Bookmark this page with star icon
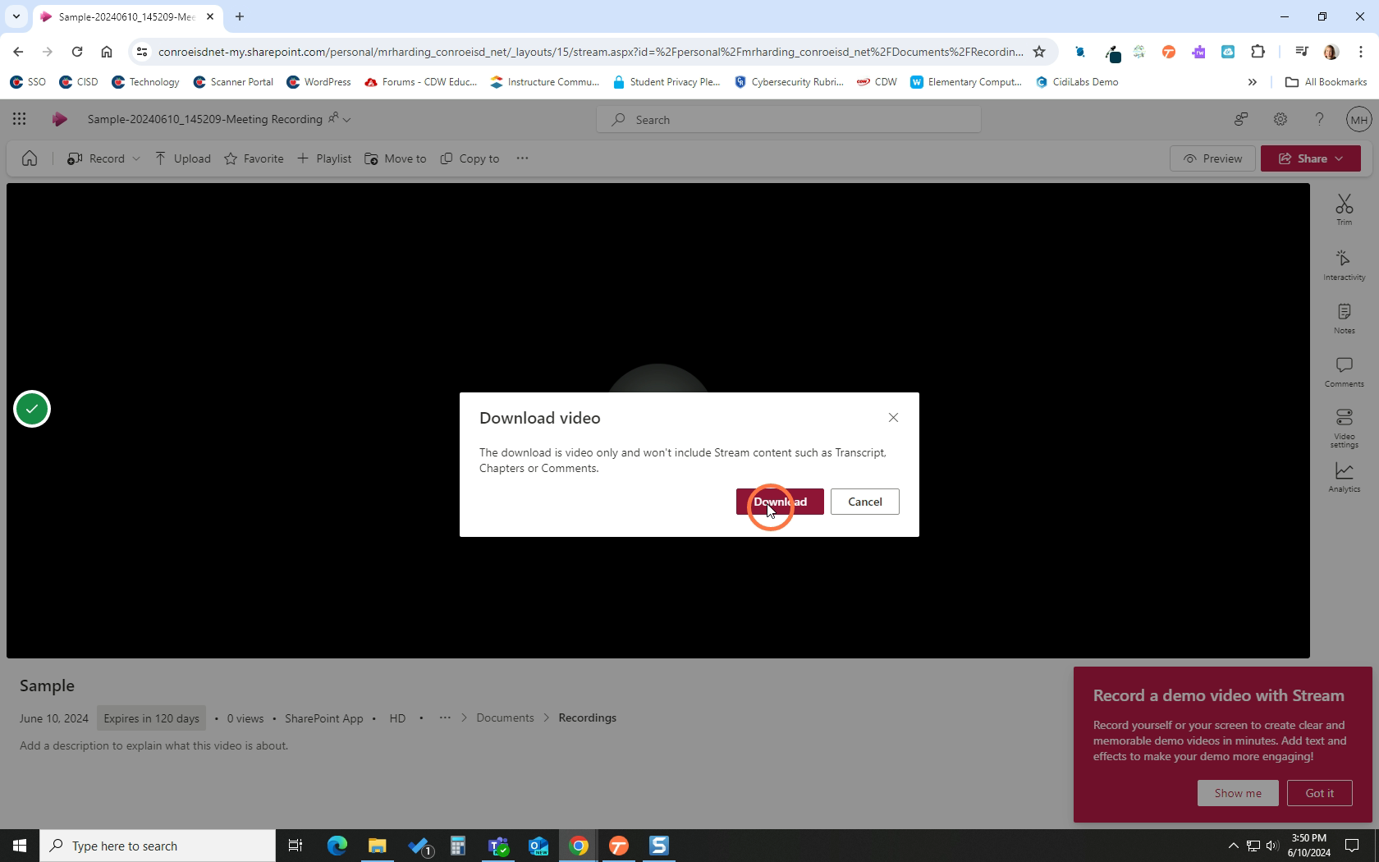This screenshot has height=862, width=1379. (x=1039, y=52)
